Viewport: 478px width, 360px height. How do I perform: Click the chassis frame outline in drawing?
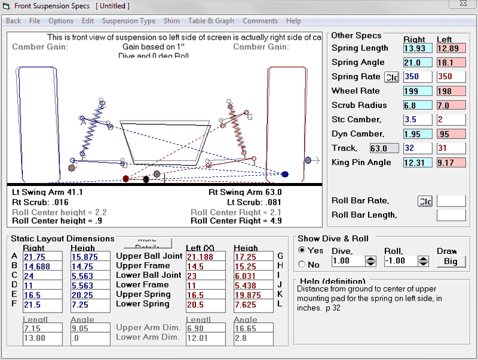[x=165, y=143]
